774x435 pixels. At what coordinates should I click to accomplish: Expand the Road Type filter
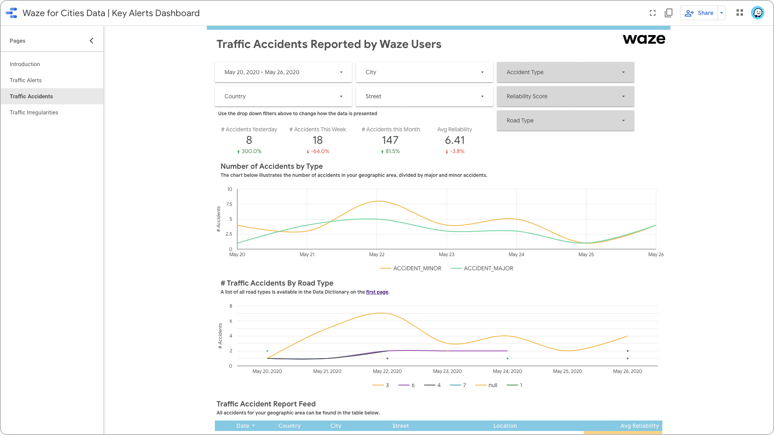566,120
